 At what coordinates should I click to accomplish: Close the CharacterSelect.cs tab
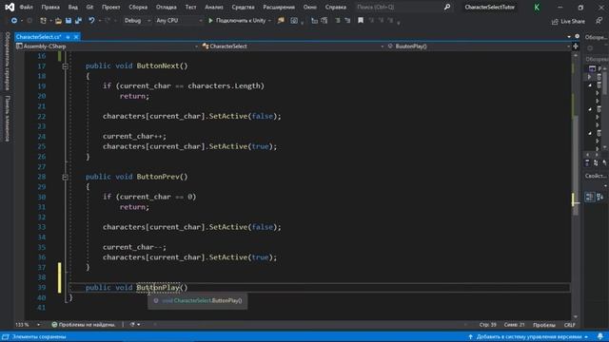pos(76,37)
